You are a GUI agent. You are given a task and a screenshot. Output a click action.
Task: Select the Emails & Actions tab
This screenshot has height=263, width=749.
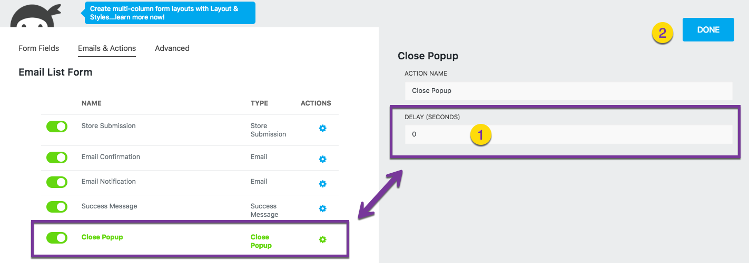[x=107, y=48]
